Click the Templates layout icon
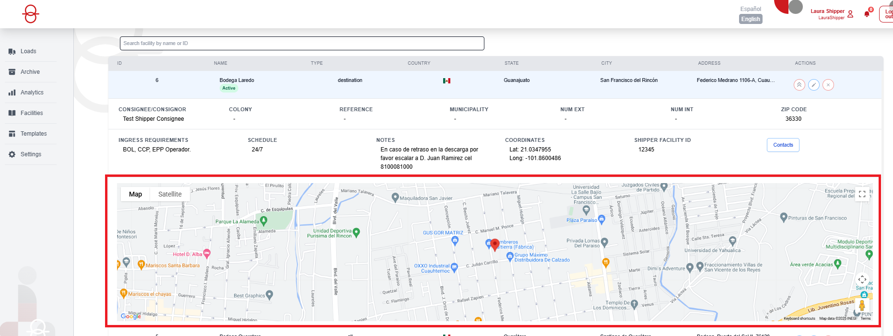This screenshot has height=336, width=893. coord(12,134)
